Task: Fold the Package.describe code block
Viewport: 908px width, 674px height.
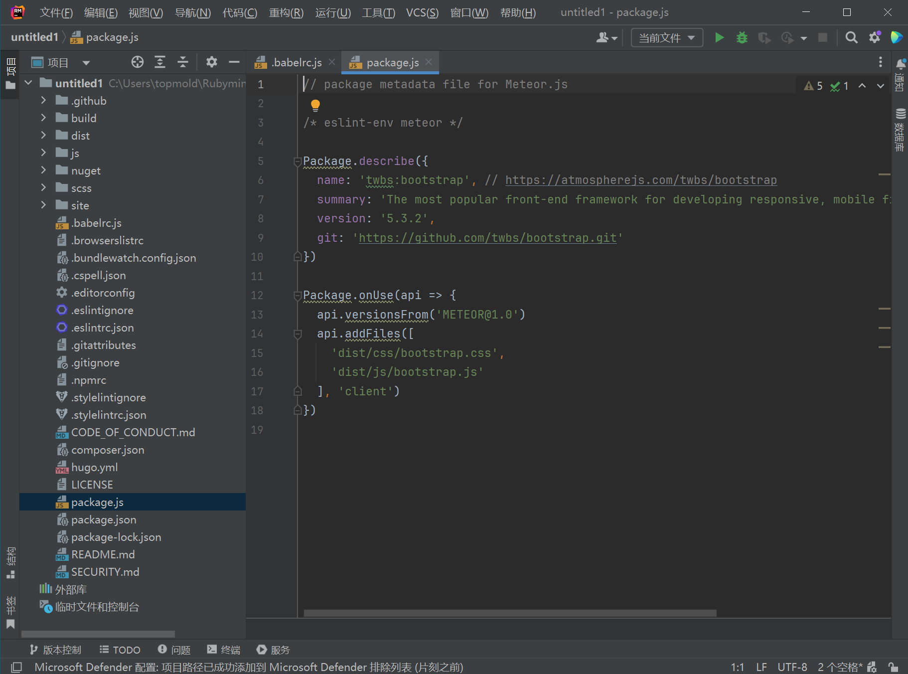Action: click(x=298, y=161)
